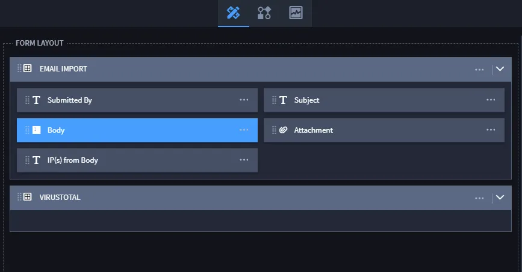This screenshot has height=272, width=522.
Task: Click IP(s) from Body text type icon
Action: (37, 160)
